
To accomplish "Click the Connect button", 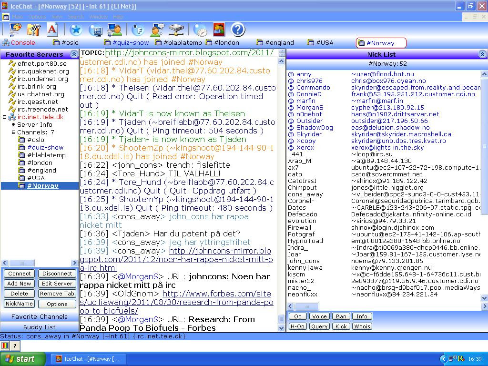I will (x=19, y=274).
